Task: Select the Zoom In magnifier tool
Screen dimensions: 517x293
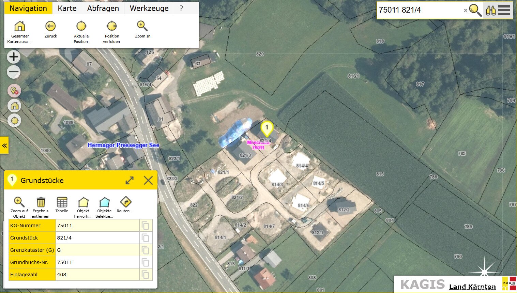Action: pyautogui.click(x=142, y=26)
